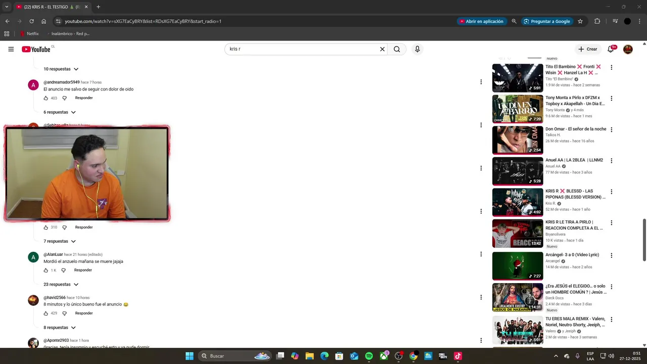The image size is (647, 364).
Task: Open the browser extensions puzzle icon
Action: 597,21
